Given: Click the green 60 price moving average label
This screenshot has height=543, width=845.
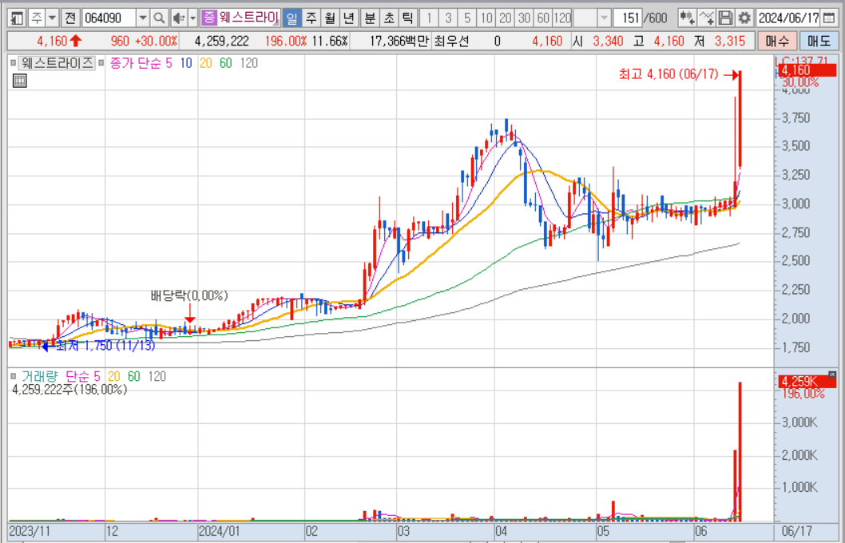Looking at the screenshot, I should coord(225,63).
